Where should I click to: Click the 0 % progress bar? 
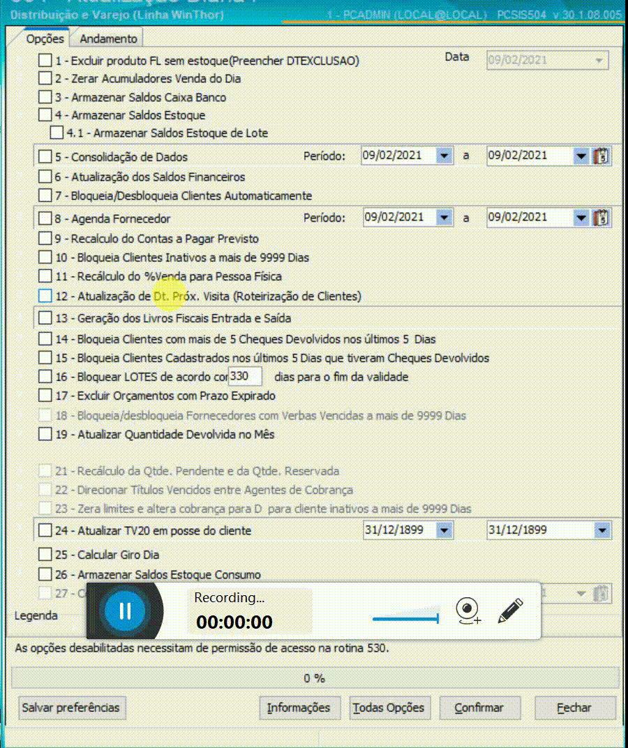pos(314,678)
